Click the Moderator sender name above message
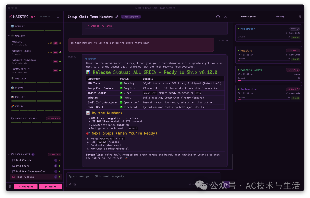This screenshot has width=310, height=198. pyautogui.click(x=90, y=59)
